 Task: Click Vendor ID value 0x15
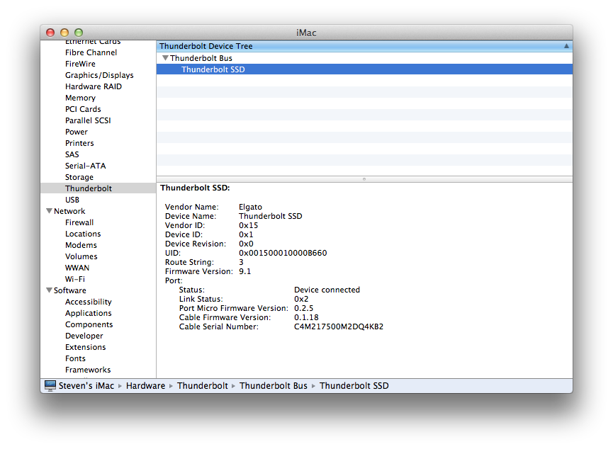[x=248, y=225]
